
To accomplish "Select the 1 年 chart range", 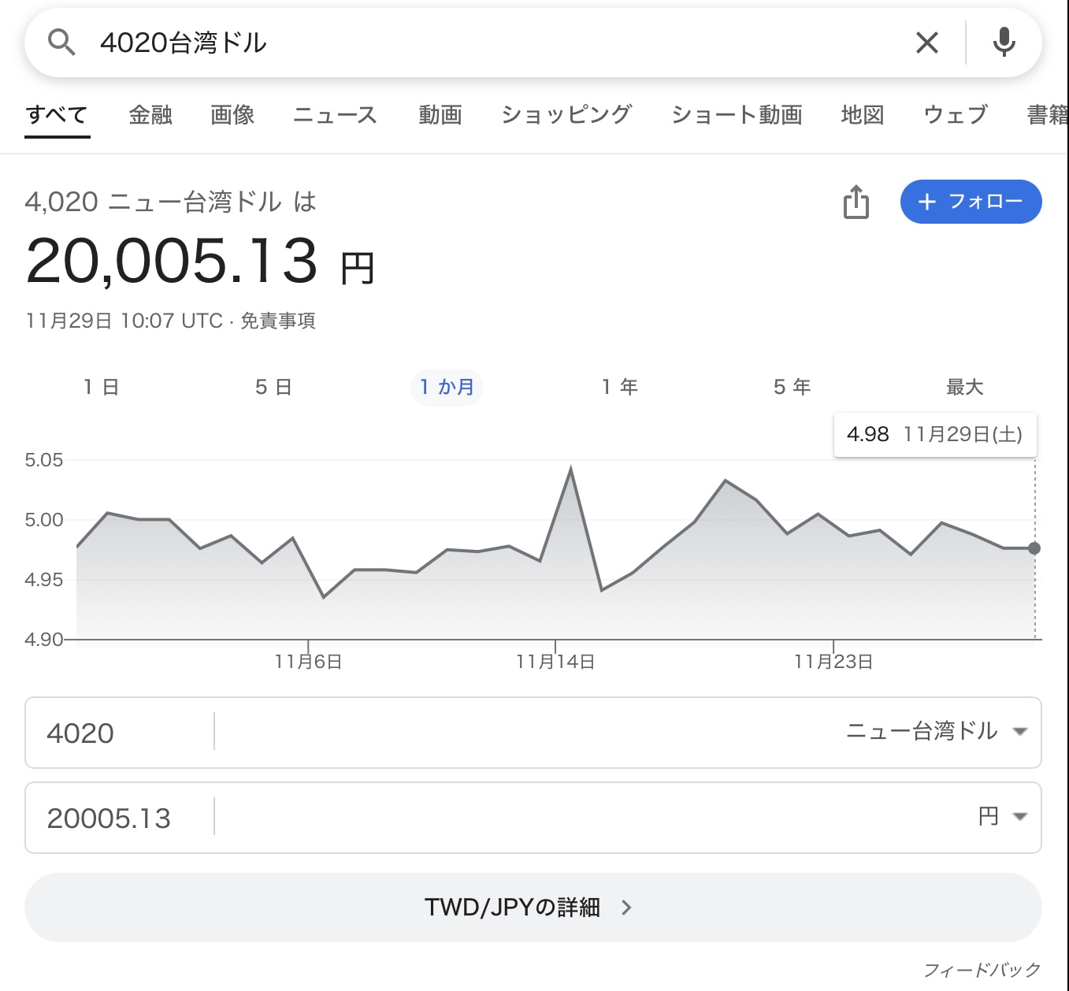I will [x=619, y=387].
